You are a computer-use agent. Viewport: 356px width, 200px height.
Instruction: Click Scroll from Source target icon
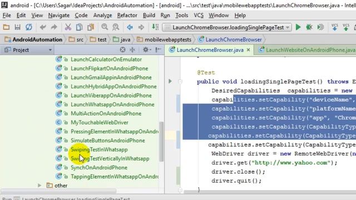click(122, 49)
